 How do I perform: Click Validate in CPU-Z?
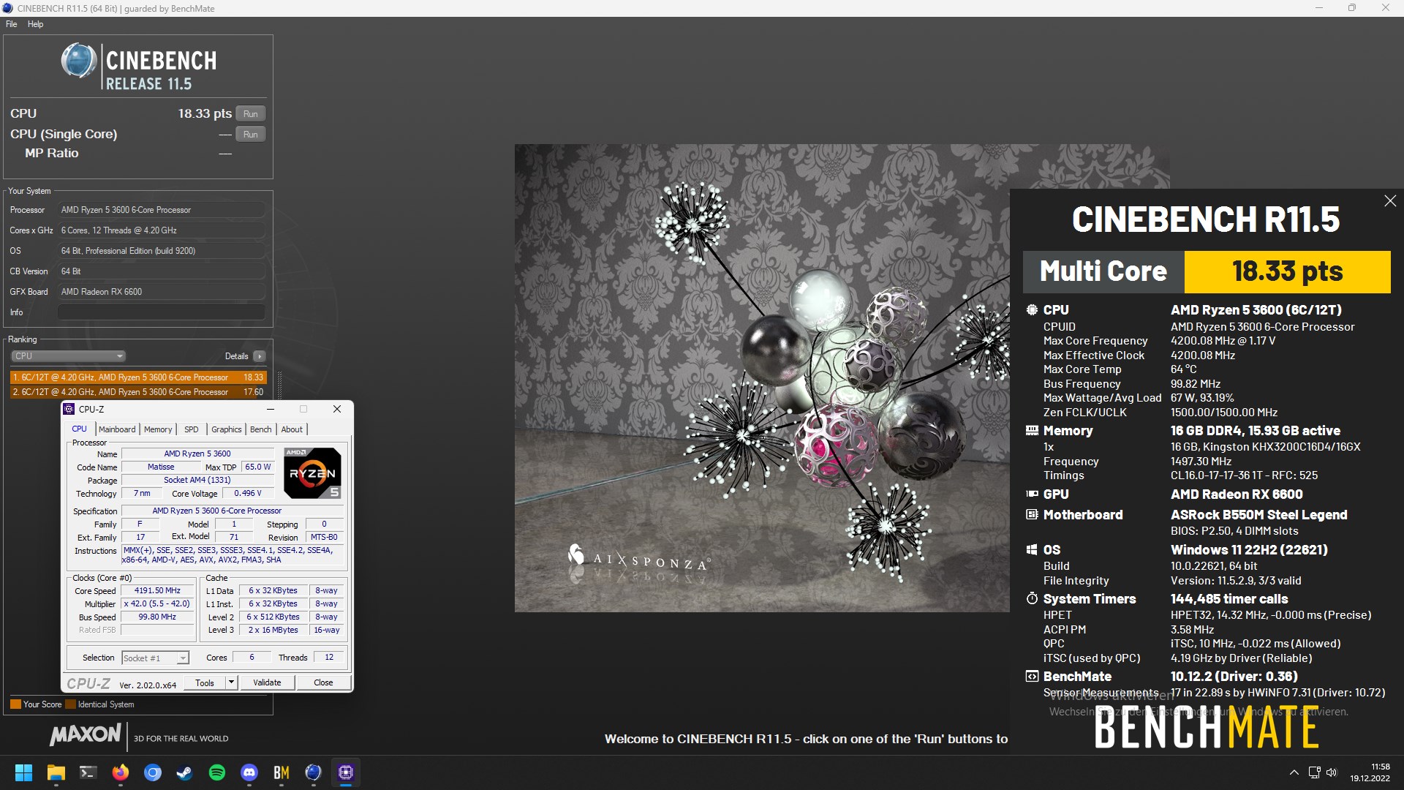pyautogui.click(x=267, y=682)
